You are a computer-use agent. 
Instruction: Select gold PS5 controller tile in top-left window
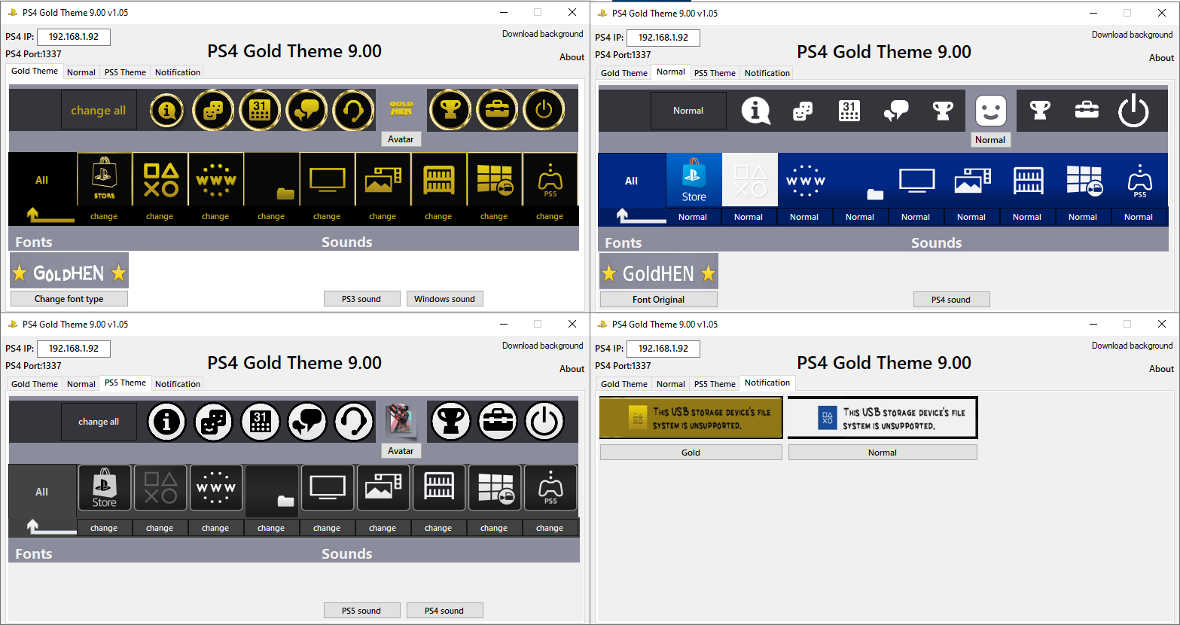[x=550, y=179]
